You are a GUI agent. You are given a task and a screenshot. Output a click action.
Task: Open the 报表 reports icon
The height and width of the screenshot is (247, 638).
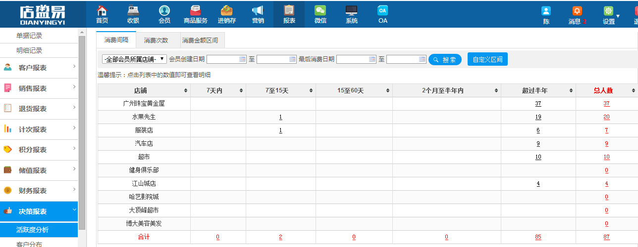tap(289, 10)
